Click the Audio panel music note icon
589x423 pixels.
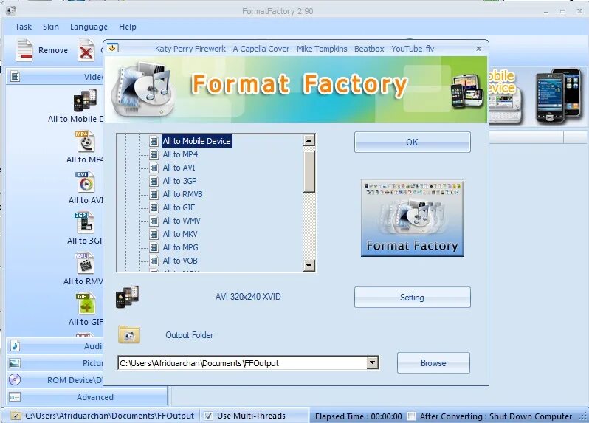point(15,345)
